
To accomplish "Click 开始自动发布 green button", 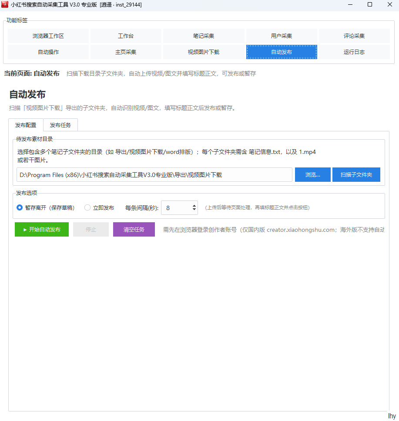I will click(x=42, y=230).
